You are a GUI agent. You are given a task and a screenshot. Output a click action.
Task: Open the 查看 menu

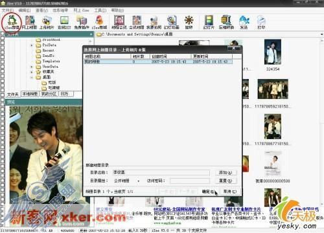[41, 10]
